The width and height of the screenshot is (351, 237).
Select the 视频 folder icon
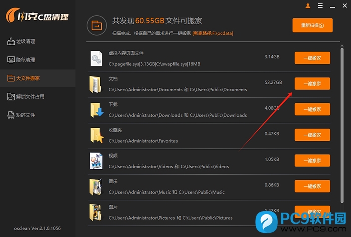96,161
